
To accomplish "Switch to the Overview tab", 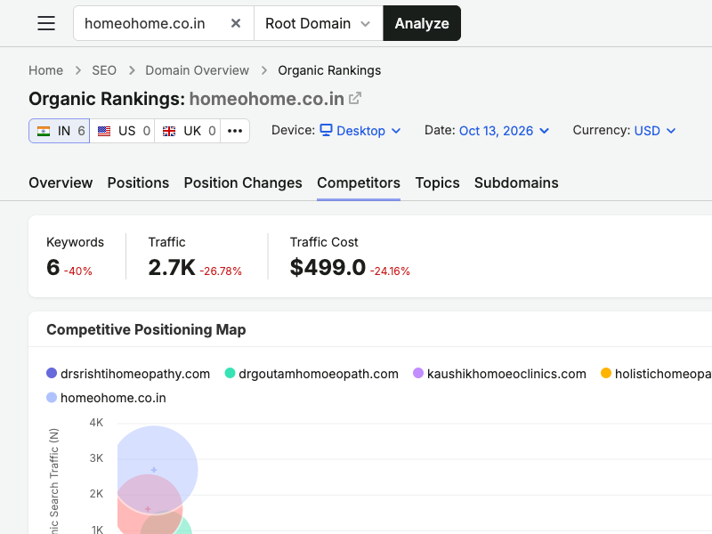I will point(61,182).
